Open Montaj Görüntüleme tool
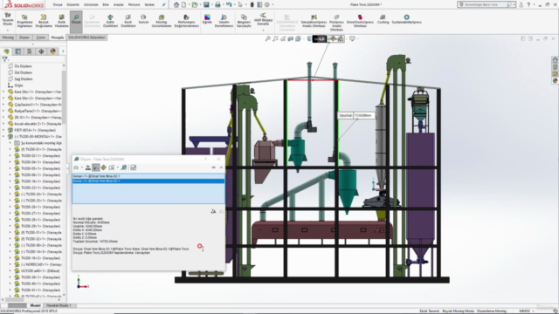559x314 pixels. click(x=161, y=21)
